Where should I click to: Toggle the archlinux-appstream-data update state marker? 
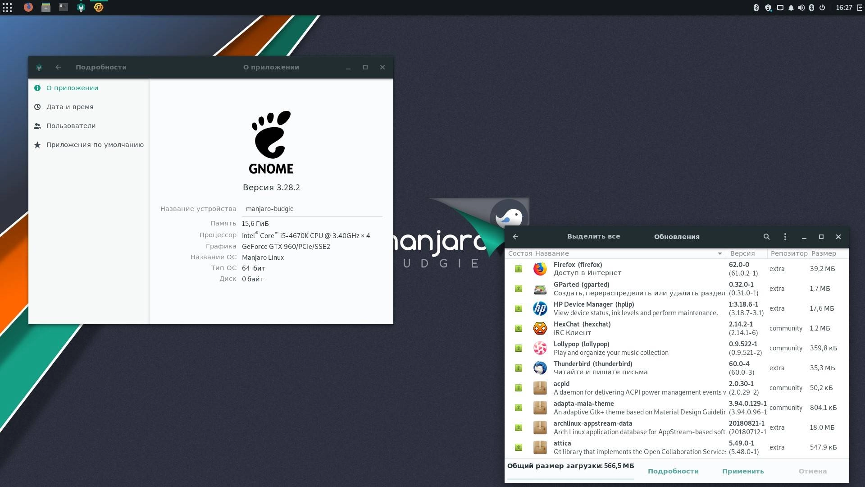[519, 427]
